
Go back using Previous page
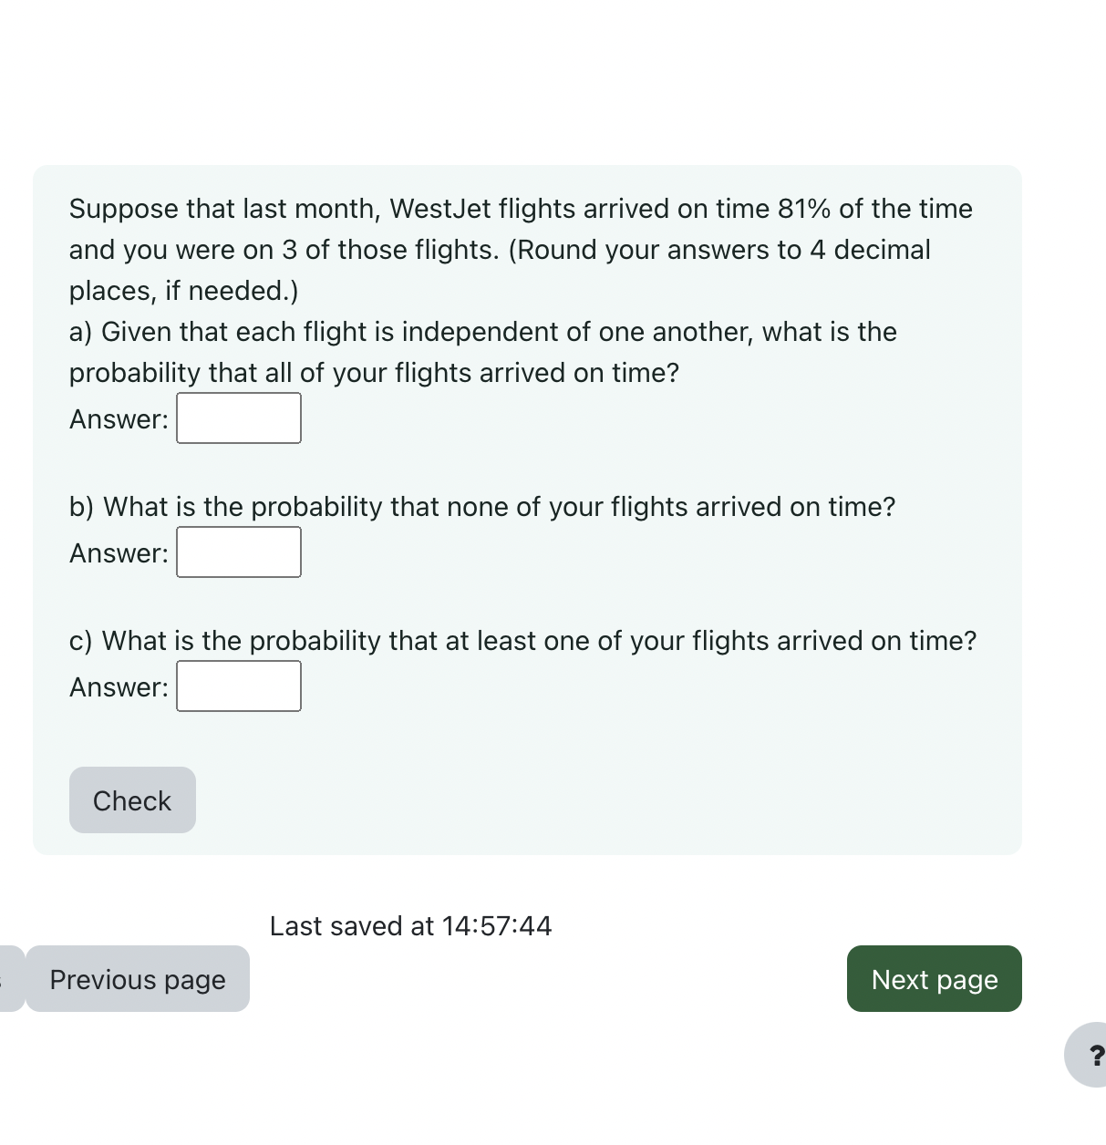(138, 979)
